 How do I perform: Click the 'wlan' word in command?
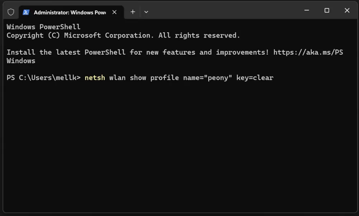point(117,78)
